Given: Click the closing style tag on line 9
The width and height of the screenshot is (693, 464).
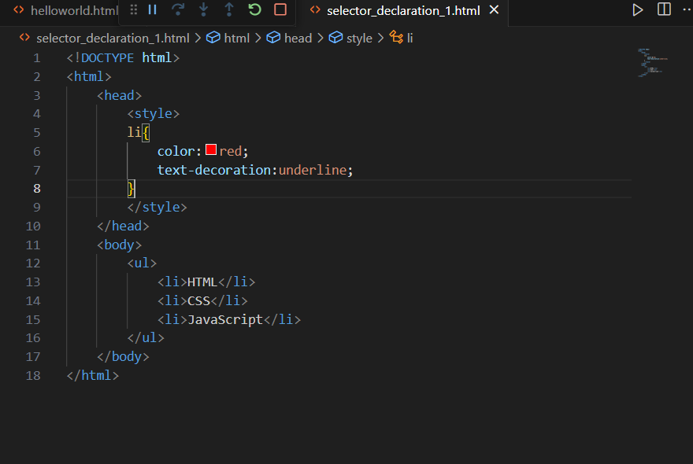Looking at the screenshot, I should (157, 208).
